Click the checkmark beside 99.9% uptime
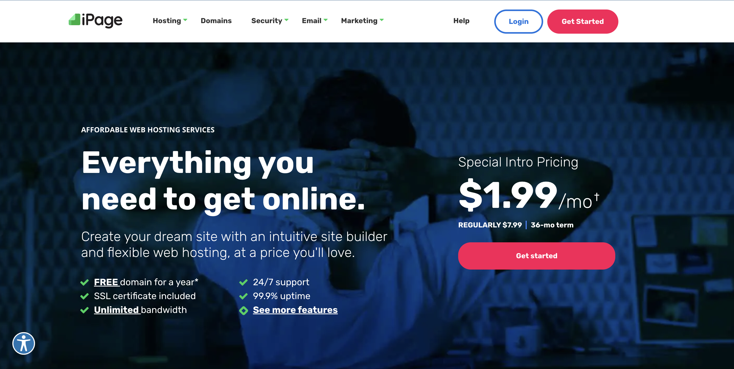Viewport: 734px width, 369px height. pos(243,296)
